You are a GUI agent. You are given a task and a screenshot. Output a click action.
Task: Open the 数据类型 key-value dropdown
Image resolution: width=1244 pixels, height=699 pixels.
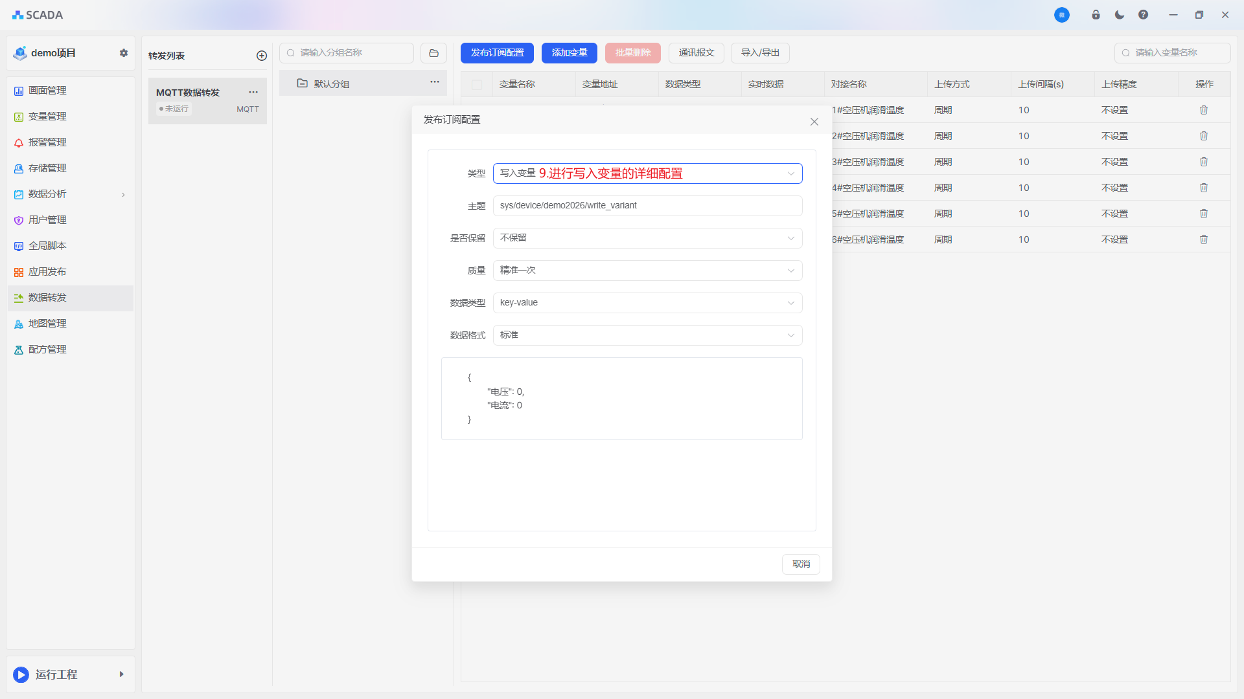click(x=647, y=303)
